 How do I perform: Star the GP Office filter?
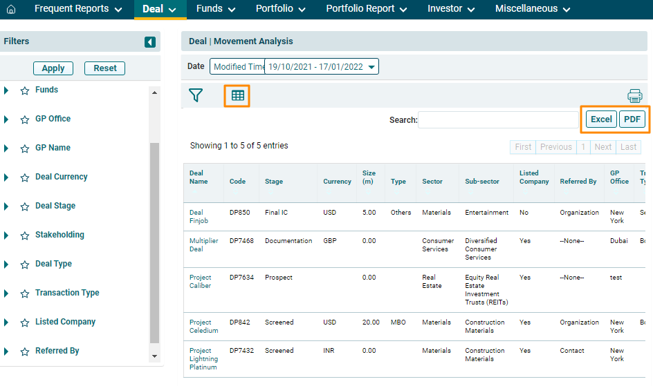[x=25, y=119]
